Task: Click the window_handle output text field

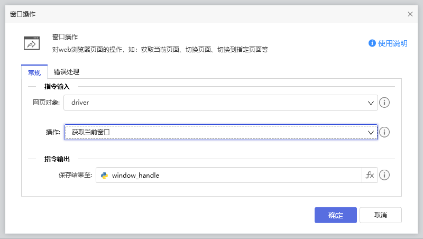Action: pyautogui.click(x=233, y=175)
